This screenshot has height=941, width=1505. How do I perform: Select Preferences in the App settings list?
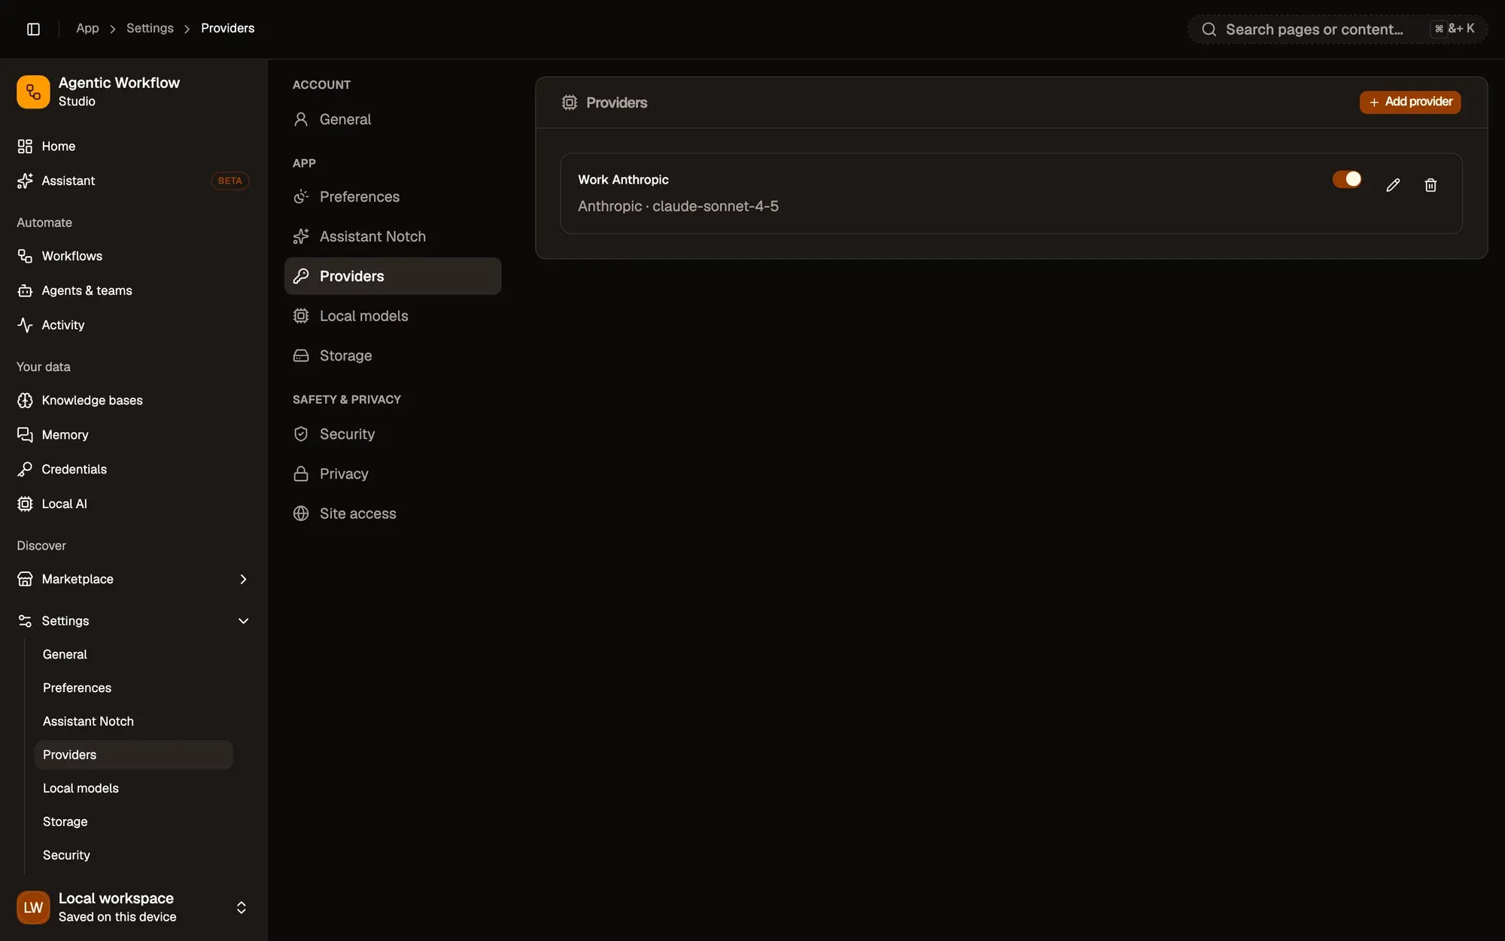pyautogui.click(x=393, y=196)
